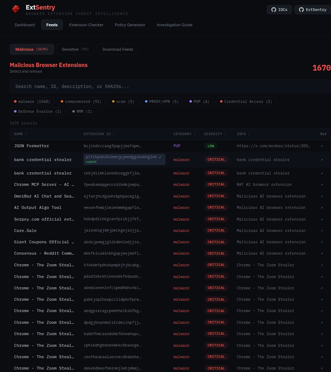Click the LOW severity badge
The height and width of the screenshot is (372, 331).
pyautogui.click(x=211, y=146)
